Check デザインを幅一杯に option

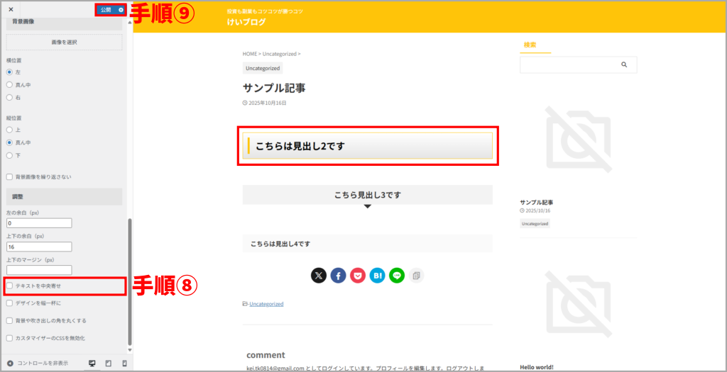coord(9,303)
